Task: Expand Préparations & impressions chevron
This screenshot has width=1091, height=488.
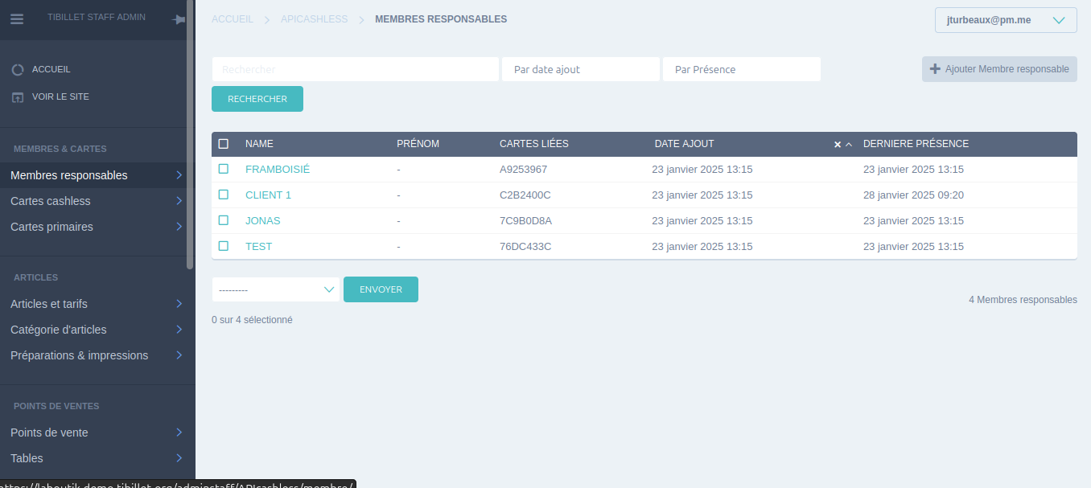Action: tap(179, 355)
